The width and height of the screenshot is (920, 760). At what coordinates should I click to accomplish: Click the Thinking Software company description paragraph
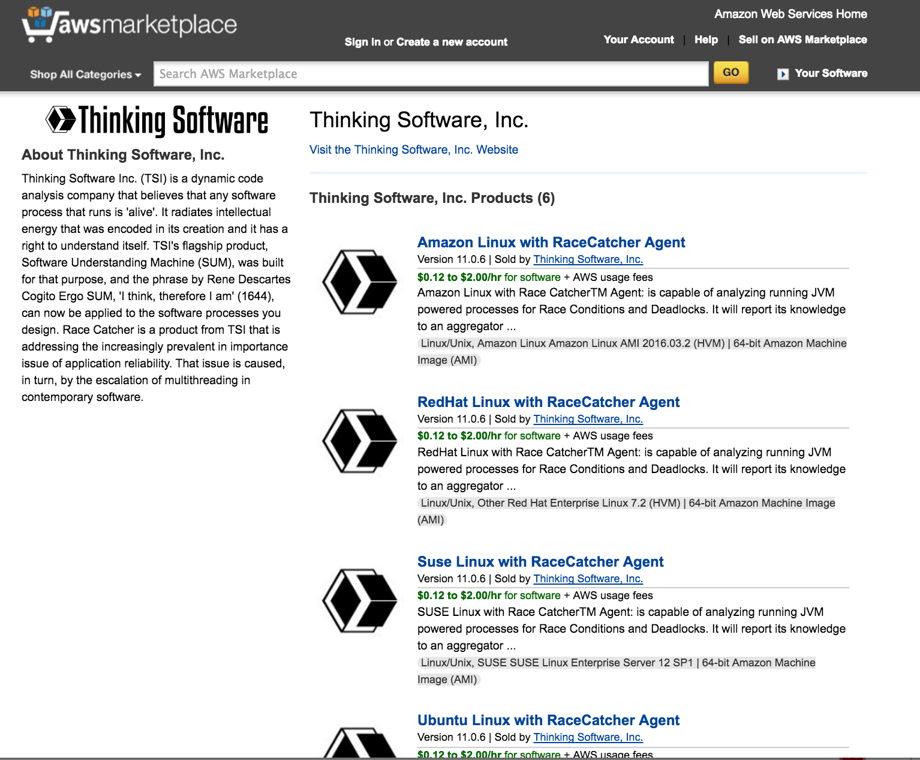pyautogui.click(x=156, y=288)
